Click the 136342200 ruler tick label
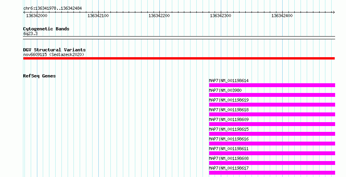This screenshot has width=346, height=177. pyautogui.click(x=159, y=16)
